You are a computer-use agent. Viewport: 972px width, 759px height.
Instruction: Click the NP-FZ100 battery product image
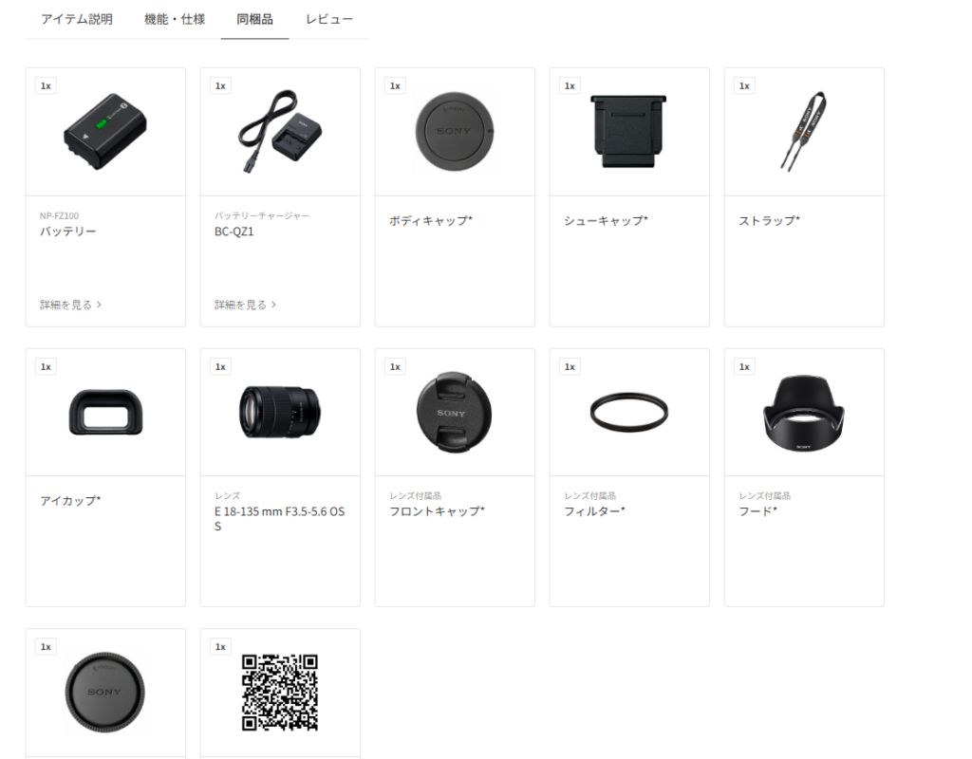tap(105, 131)
